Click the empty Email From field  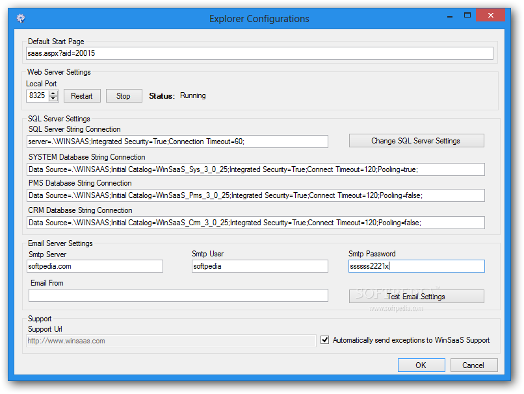tap(178, 295)
